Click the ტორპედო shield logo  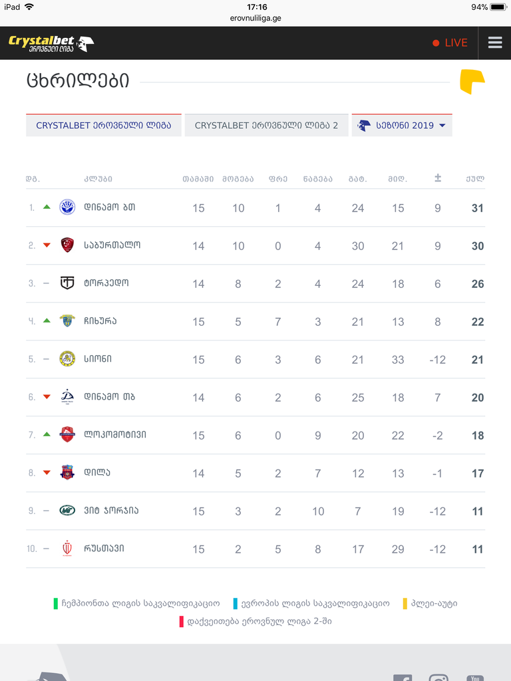pos(67,283)
